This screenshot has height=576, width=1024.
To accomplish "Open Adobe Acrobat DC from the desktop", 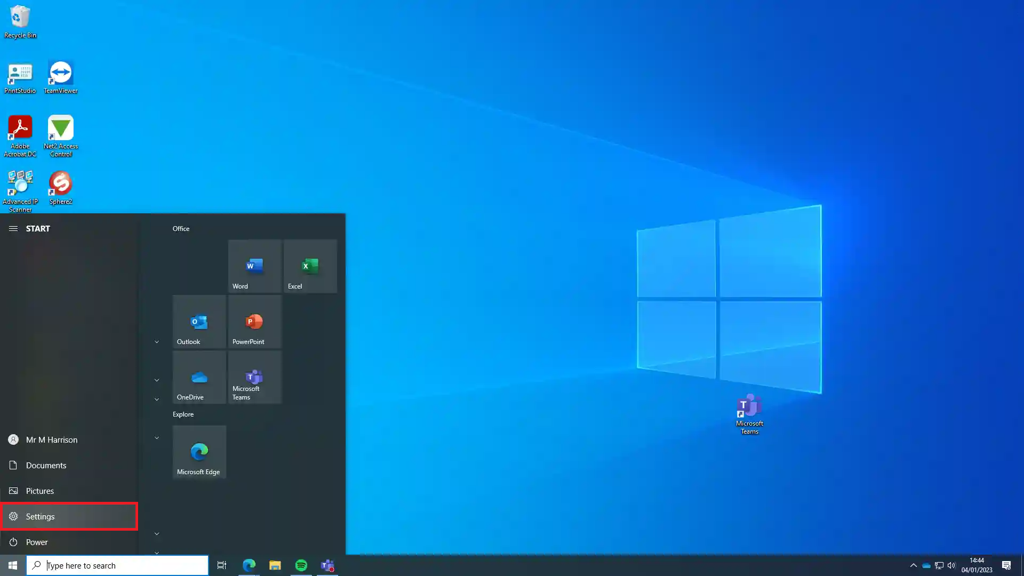I will (20, 128).
